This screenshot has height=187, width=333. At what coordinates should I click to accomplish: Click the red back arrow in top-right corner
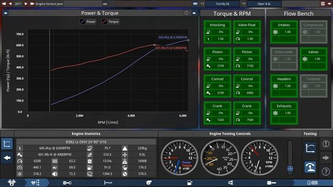[x=329, y=4]
